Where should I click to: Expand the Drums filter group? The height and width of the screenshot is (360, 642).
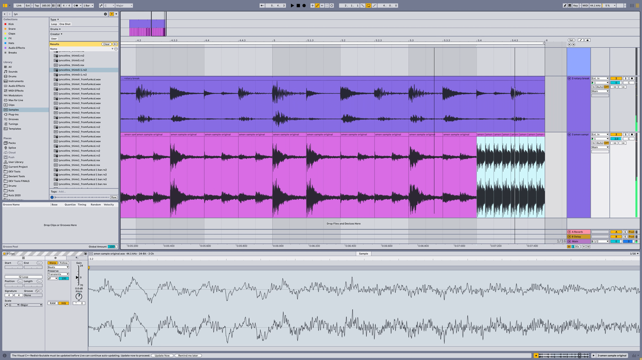(55, 29)
